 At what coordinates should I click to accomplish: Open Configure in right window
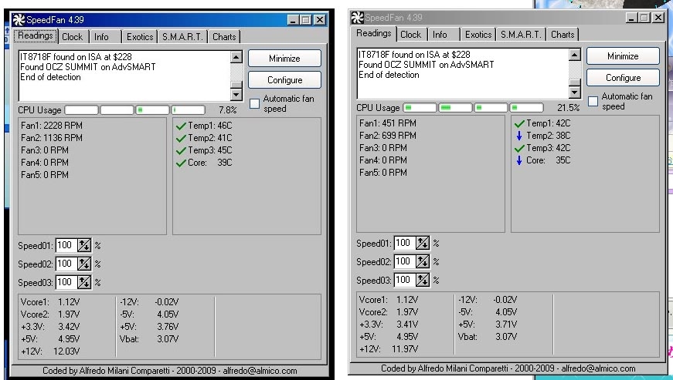623,78
